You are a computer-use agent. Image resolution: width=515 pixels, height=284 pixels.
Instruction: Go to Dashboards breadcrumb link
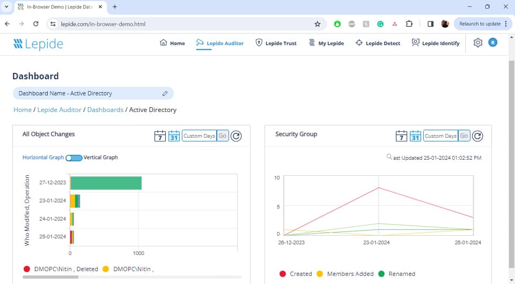[x=106, y=110]
